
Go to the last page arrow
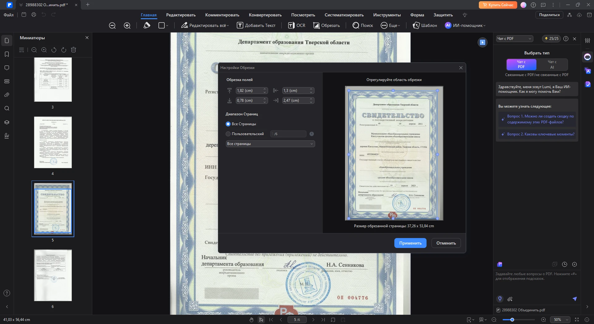[x=323, y=320]
